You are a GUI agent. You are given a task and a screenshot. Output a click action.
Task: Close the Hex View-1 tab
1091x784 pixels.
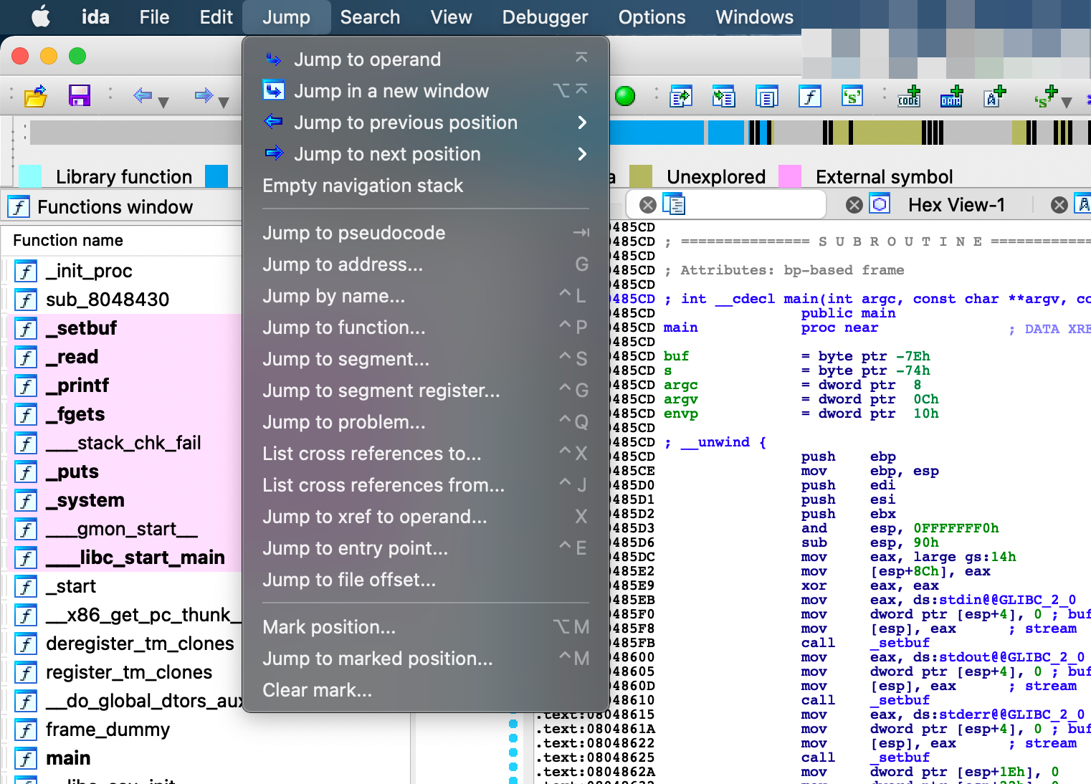[854, 205]
